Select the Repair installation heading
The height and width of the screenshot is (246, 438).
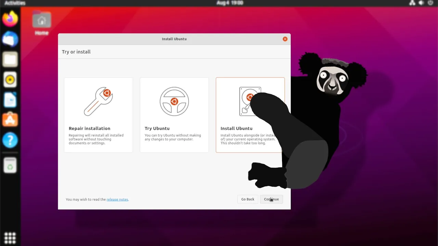coord(90,128)
